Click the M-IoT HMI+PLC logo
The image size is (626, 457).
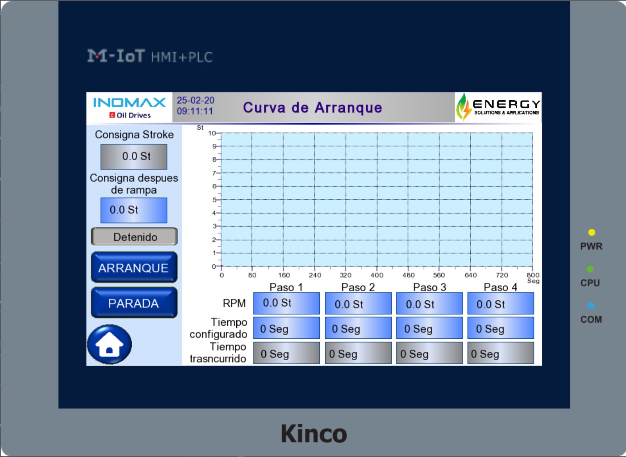click(150, 56)
